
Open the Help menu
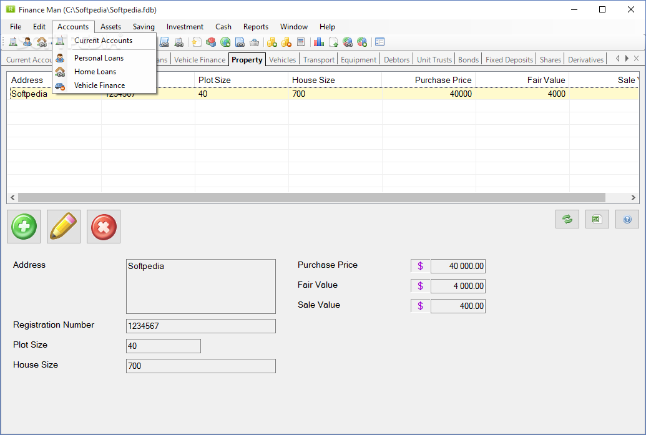coord(327,27)
